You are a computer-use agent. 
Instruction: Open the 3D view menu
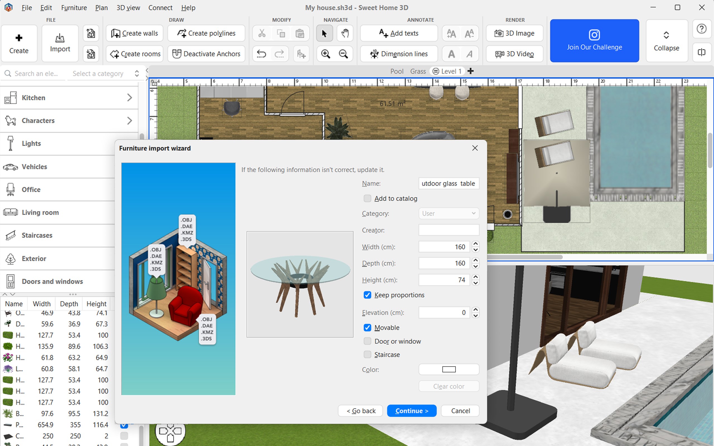(x=128, y=8)
